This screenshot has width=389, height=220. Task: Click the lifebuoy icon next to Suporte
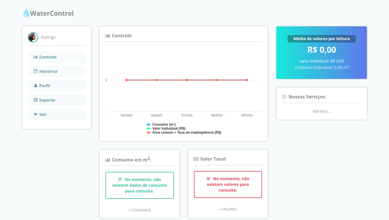pos(36,100)
